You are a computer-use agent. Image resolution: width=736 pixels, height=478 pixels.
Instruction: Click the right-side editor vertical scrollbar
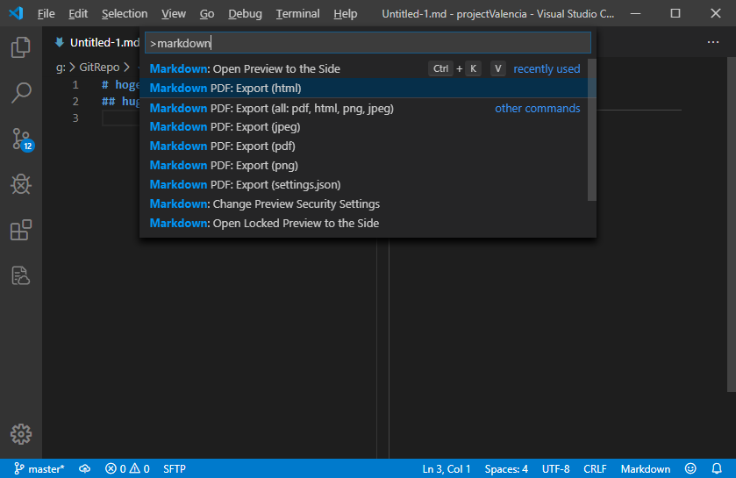point(732,225)
